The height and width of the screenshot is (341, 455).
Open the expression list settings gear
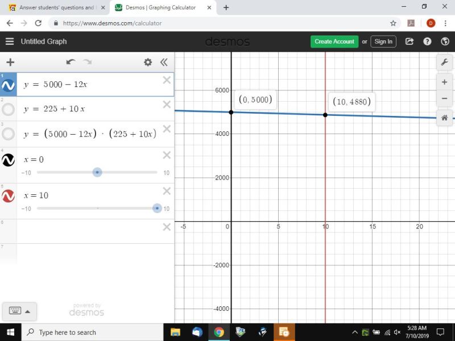click(148, 62)
